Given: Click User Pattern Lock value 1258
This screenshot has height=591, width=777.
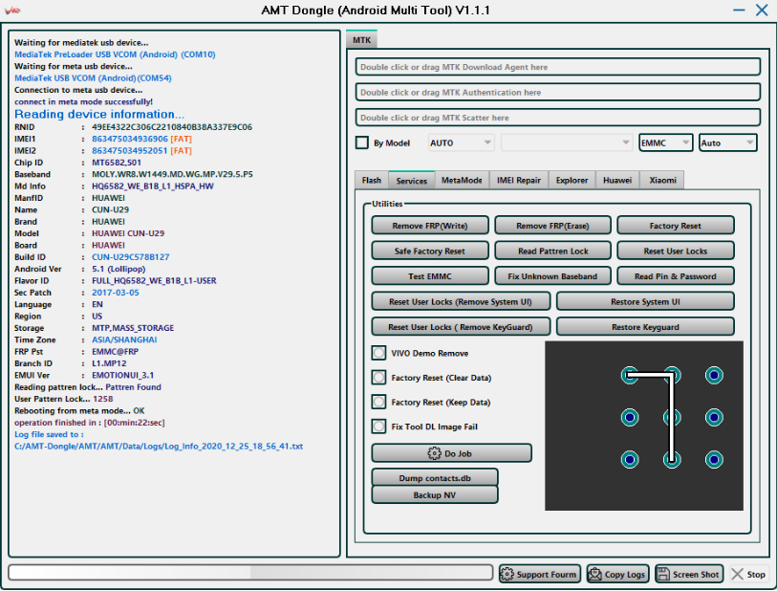Looking at the screenshot, I should (103, 399).
